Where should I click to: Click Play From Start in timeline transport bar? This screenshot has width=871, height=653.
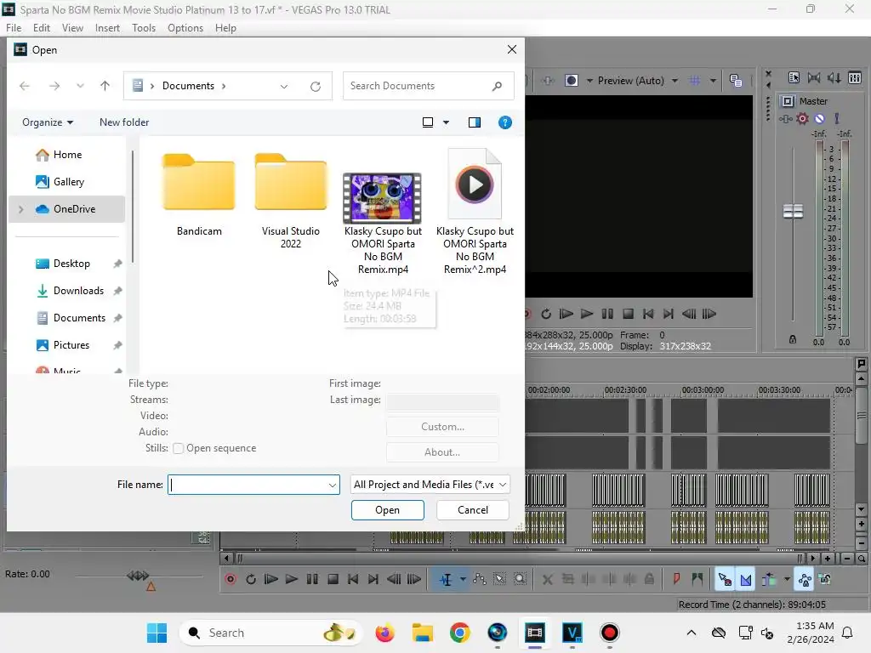tap(270, 579)
